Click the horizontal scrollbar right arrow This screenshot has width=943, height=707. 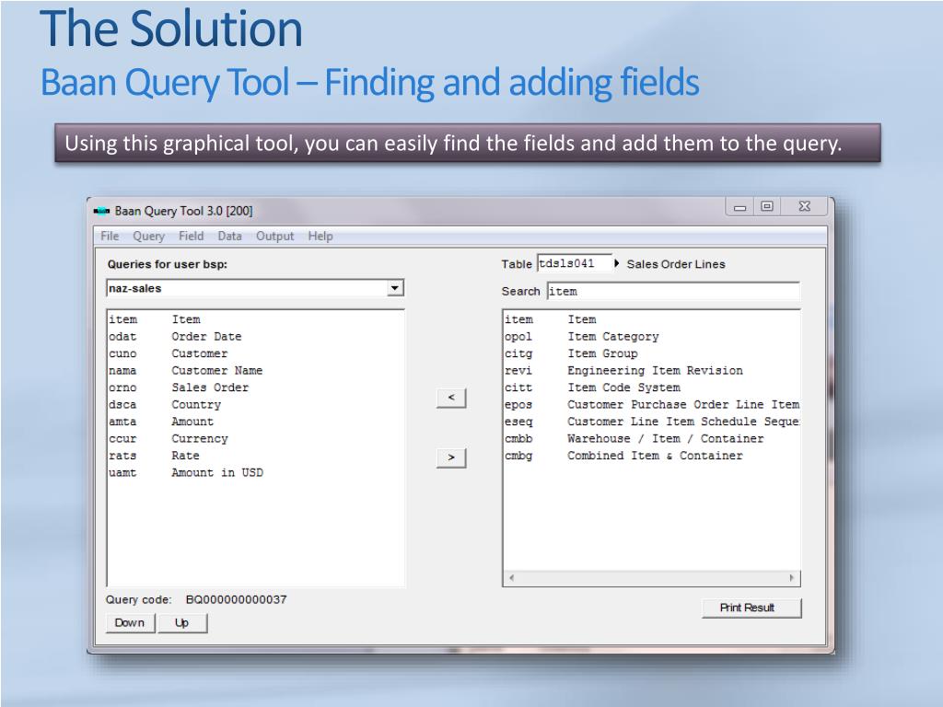pyautogui.click(x=791, y=578)
